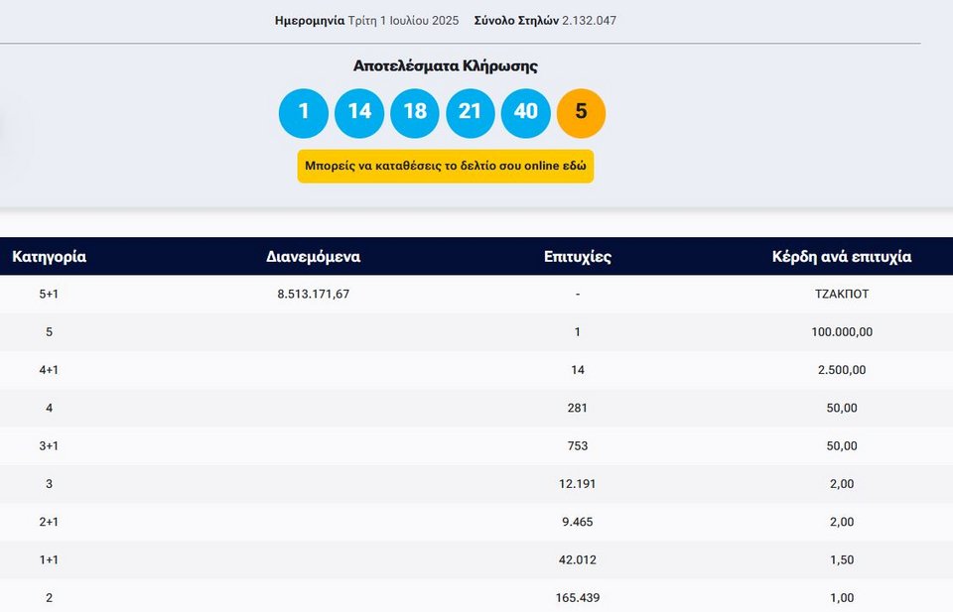
Task: Click the Κατηγορία column header
Action: point(50,257)
